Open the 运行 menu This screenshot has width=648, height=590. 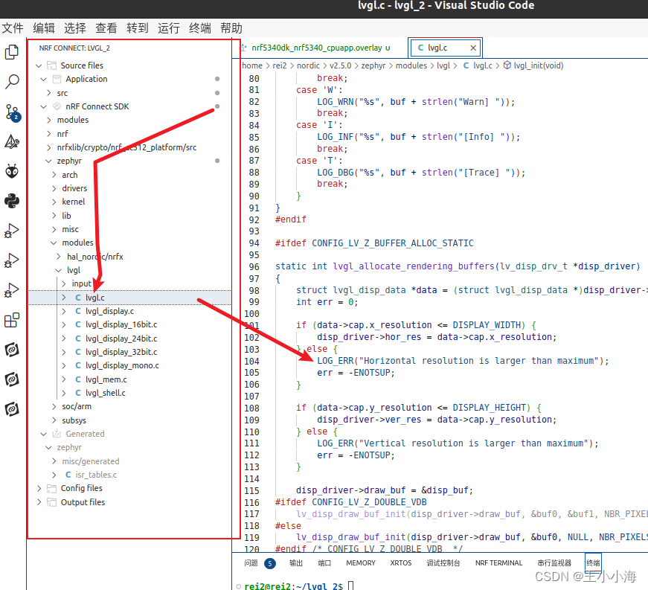pyautogui.click(x=169, y=28)
